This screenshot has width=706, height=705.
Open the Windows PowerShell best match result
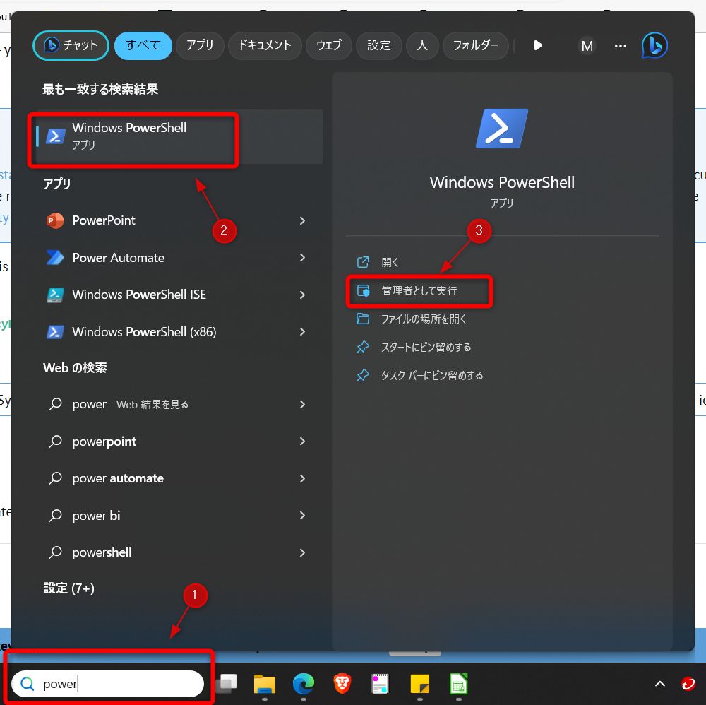tap(179, 136)
